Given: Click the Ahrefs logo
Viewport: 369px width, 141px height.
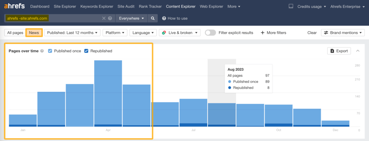Looking at the screenshot, I should click(x=14, y=6).
